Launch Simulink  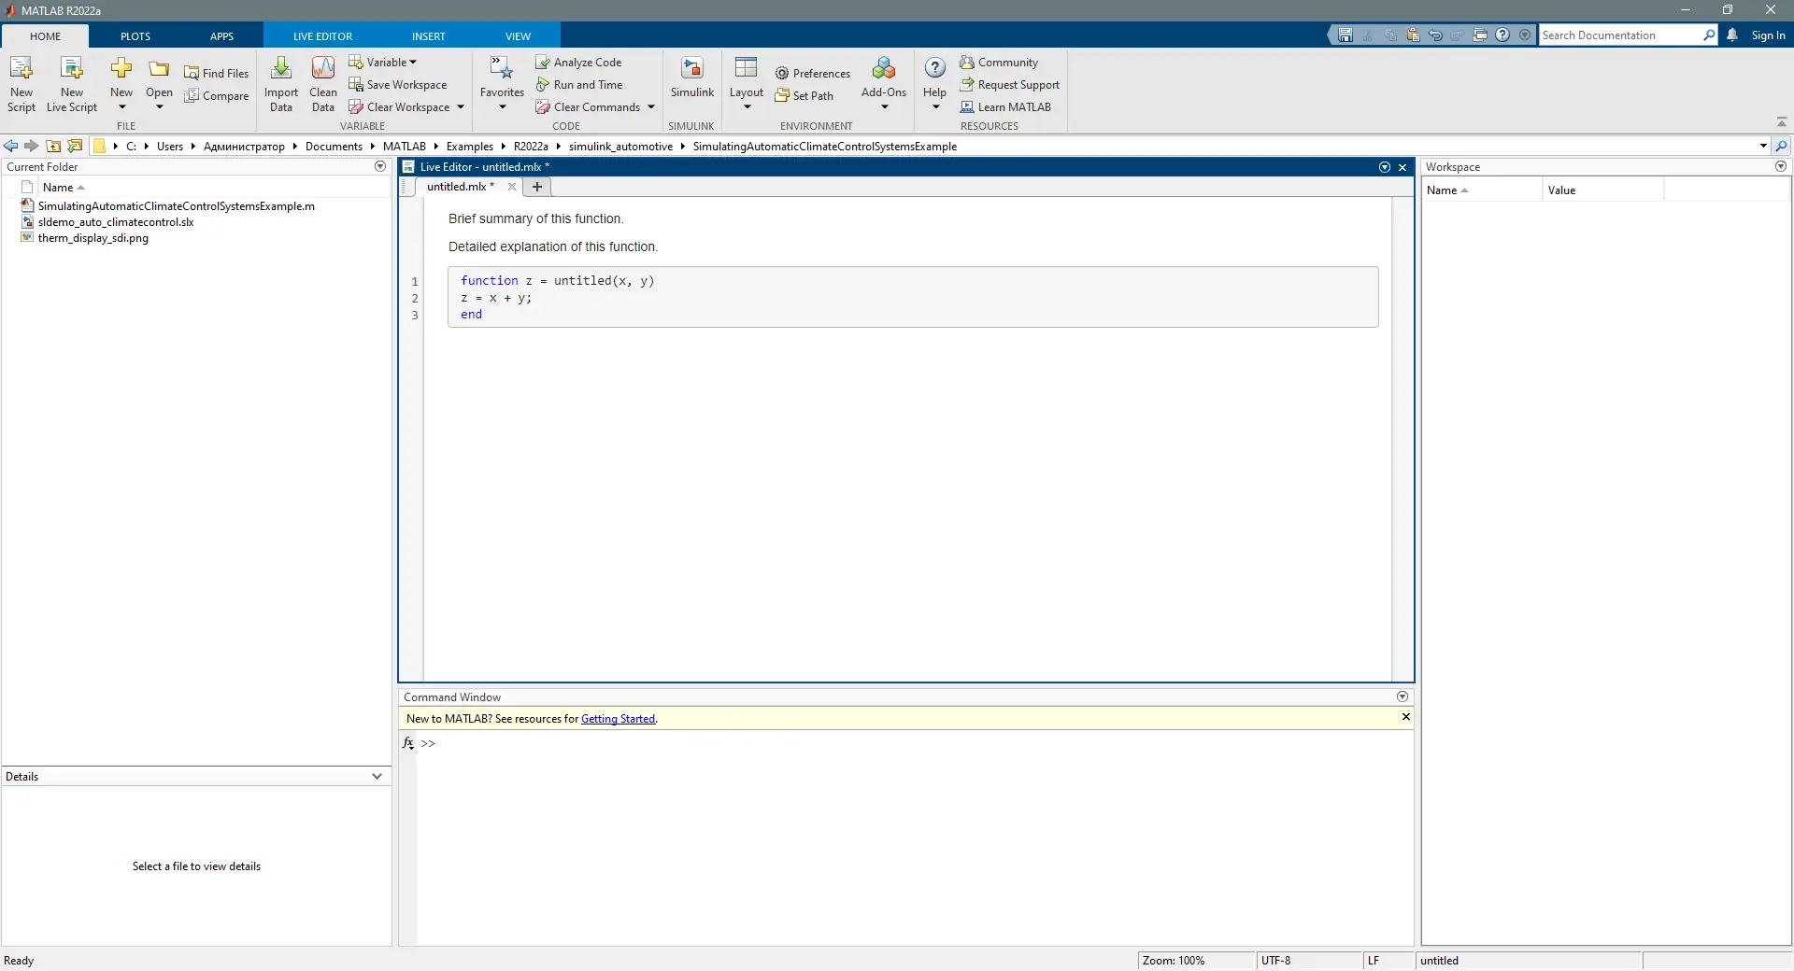[691, 77]
